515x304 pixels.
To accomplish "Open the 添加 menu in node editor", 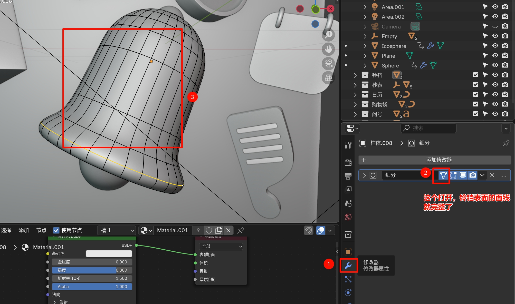I will coord(24,230).
